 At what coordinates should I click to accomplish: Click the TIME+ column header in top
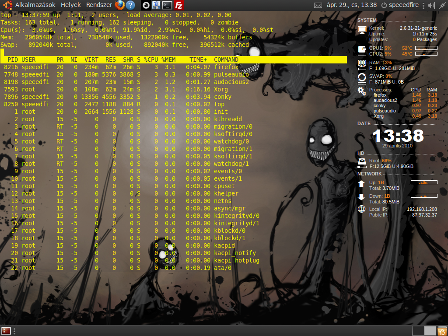point(198,59)
